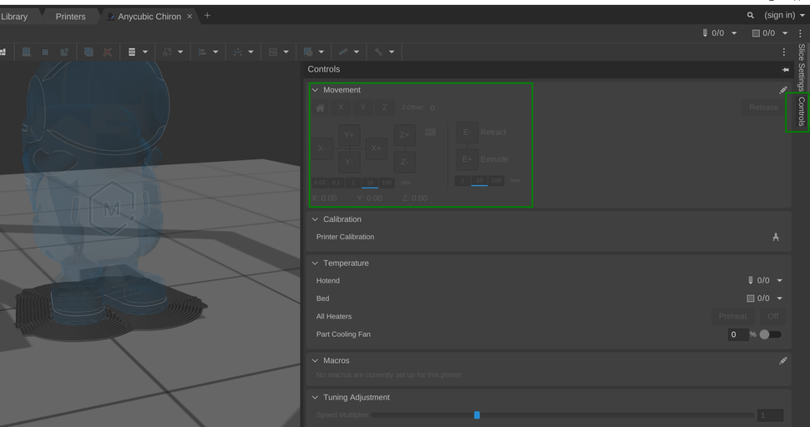The image size is (810, 427).
Task: Edit Movement section using the pencil icon
Action: [782, 90]
